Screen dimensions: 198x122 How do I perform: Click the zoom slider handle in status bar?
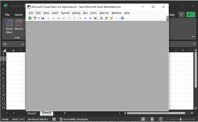[x=181, y=119]
